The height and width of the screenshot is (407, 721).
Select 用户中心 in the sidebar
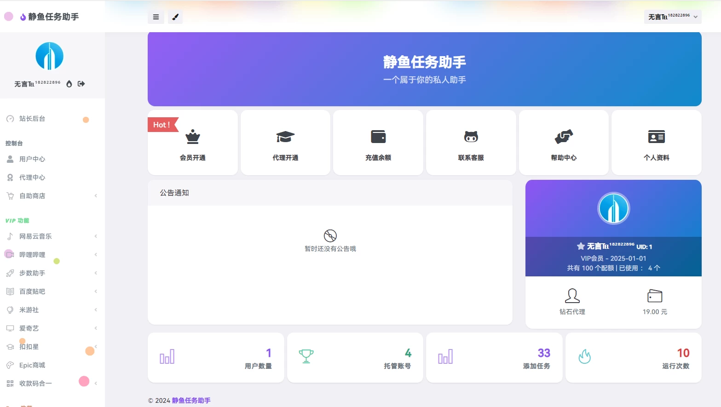point(32,159)
